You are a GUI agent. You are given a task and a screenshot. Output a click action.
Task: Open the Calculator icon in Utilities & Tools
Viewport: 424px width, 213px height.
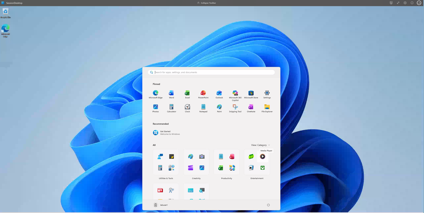coord(160,168)
